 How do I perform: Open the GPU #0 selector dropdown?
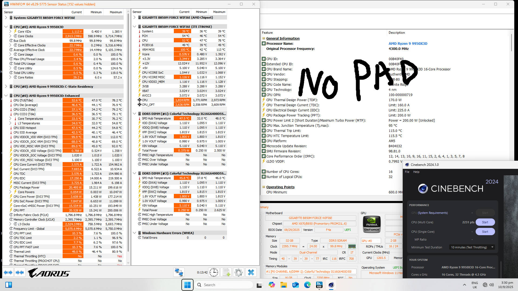(371, 241)
